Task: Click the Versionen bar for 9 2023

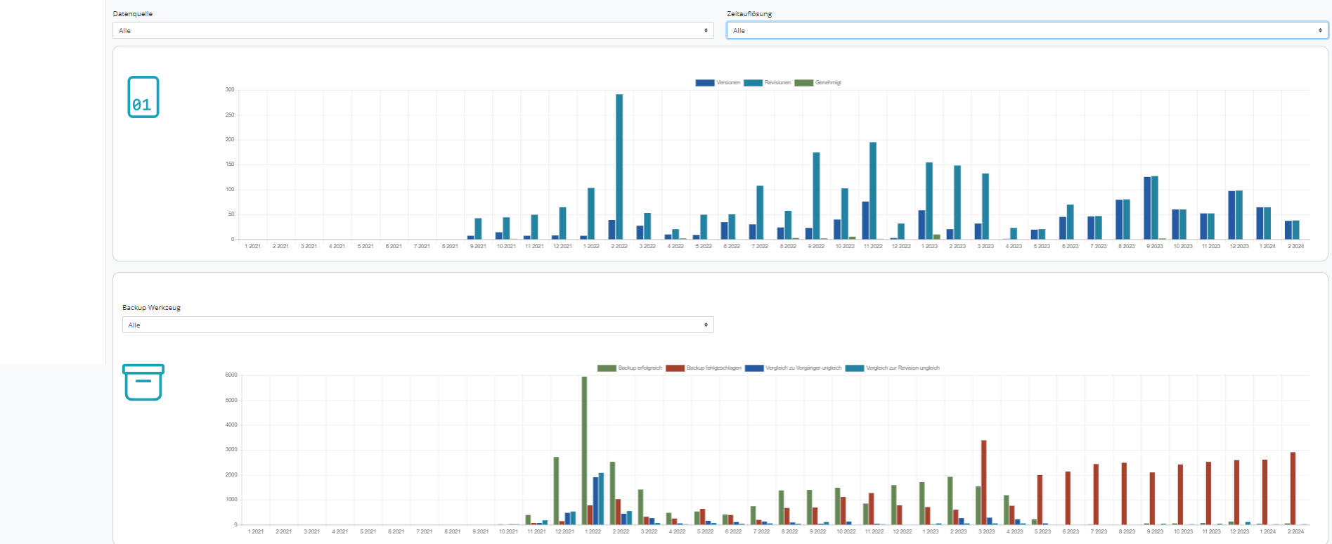Action: coord(1147,208)
